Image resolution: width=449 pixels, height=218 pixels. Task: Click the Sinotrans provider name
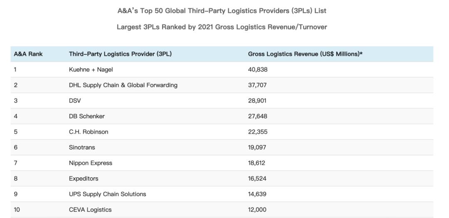[82, 147]
